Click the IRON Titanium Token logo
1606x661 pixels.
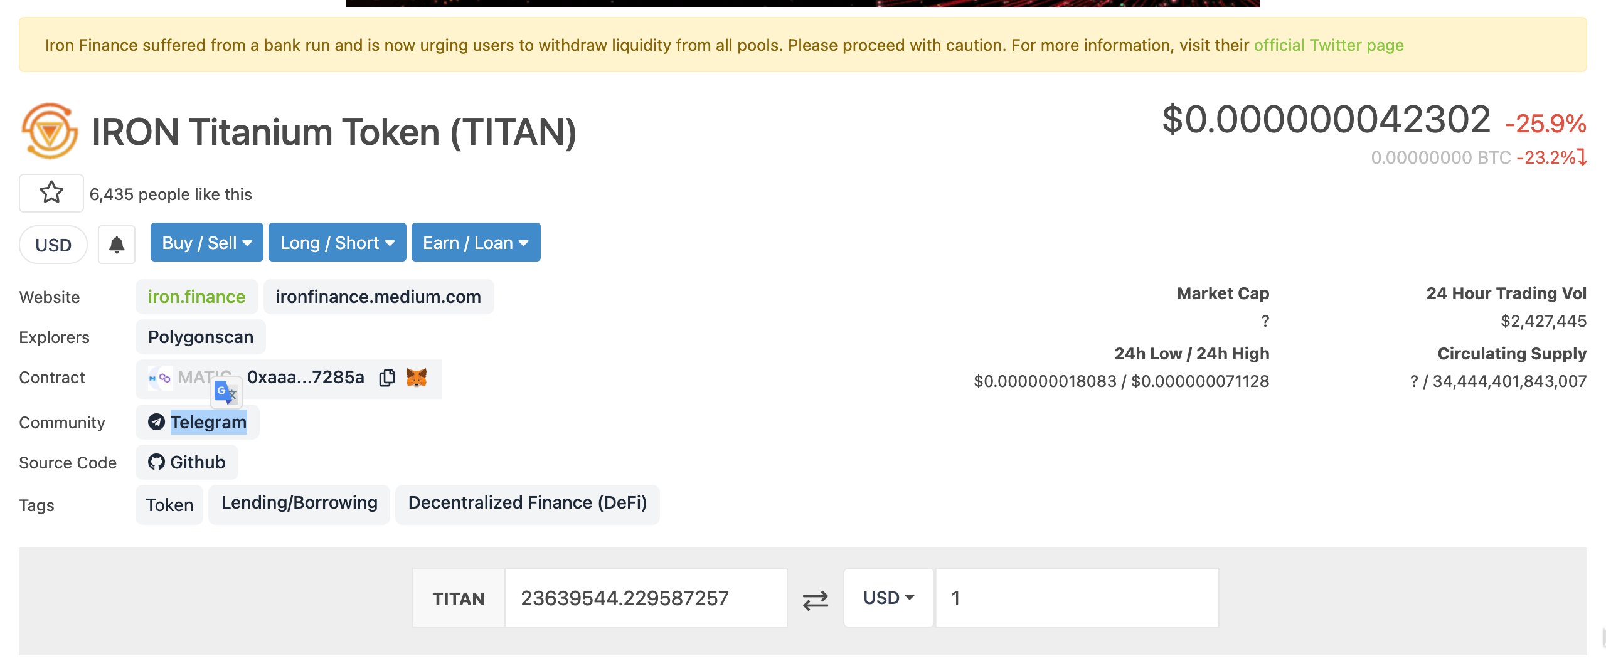point(50,131)
